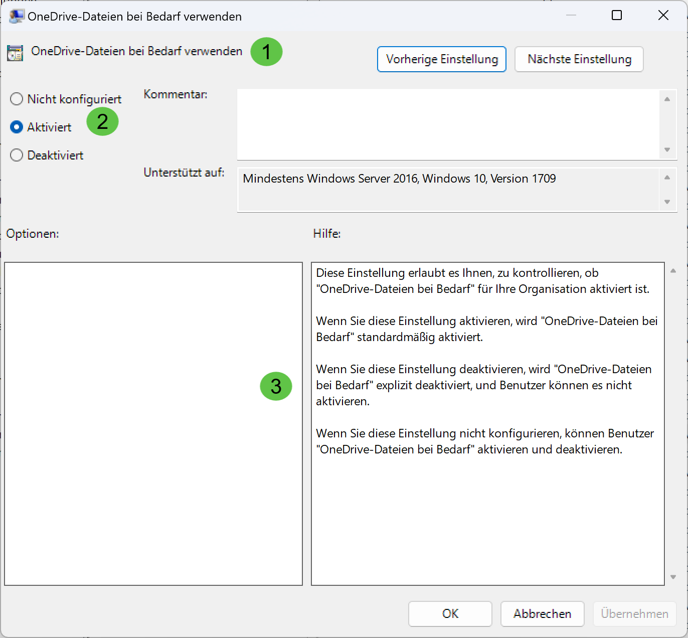Click green annotation badge number 1
The height and width of the screenshot is (638, 688).
point(266,52)
